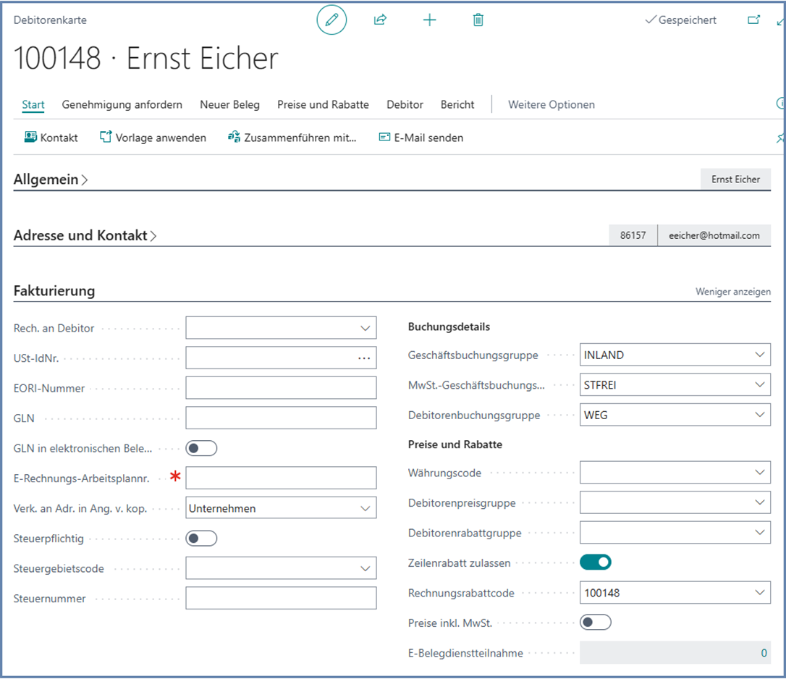Click the Kontakt action icon

tap(30, 138)
